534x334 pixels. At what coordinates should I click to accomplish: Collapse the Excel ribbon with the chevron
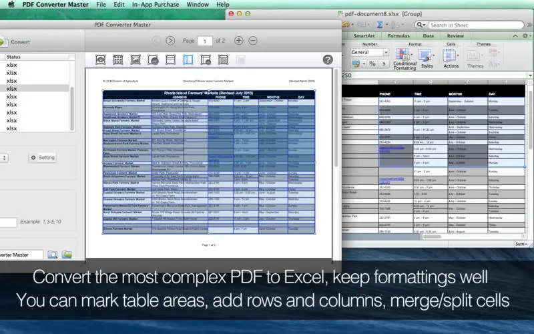pyautogui.click(x=515, y=36)
